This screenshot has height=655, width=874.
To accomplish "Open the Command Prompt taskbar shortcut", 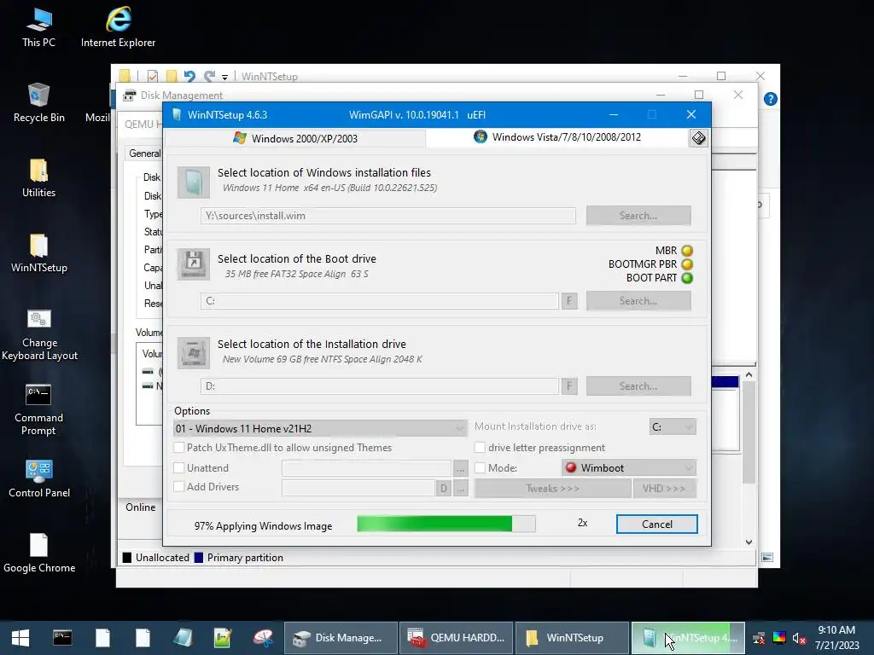I will click(61, 638).
